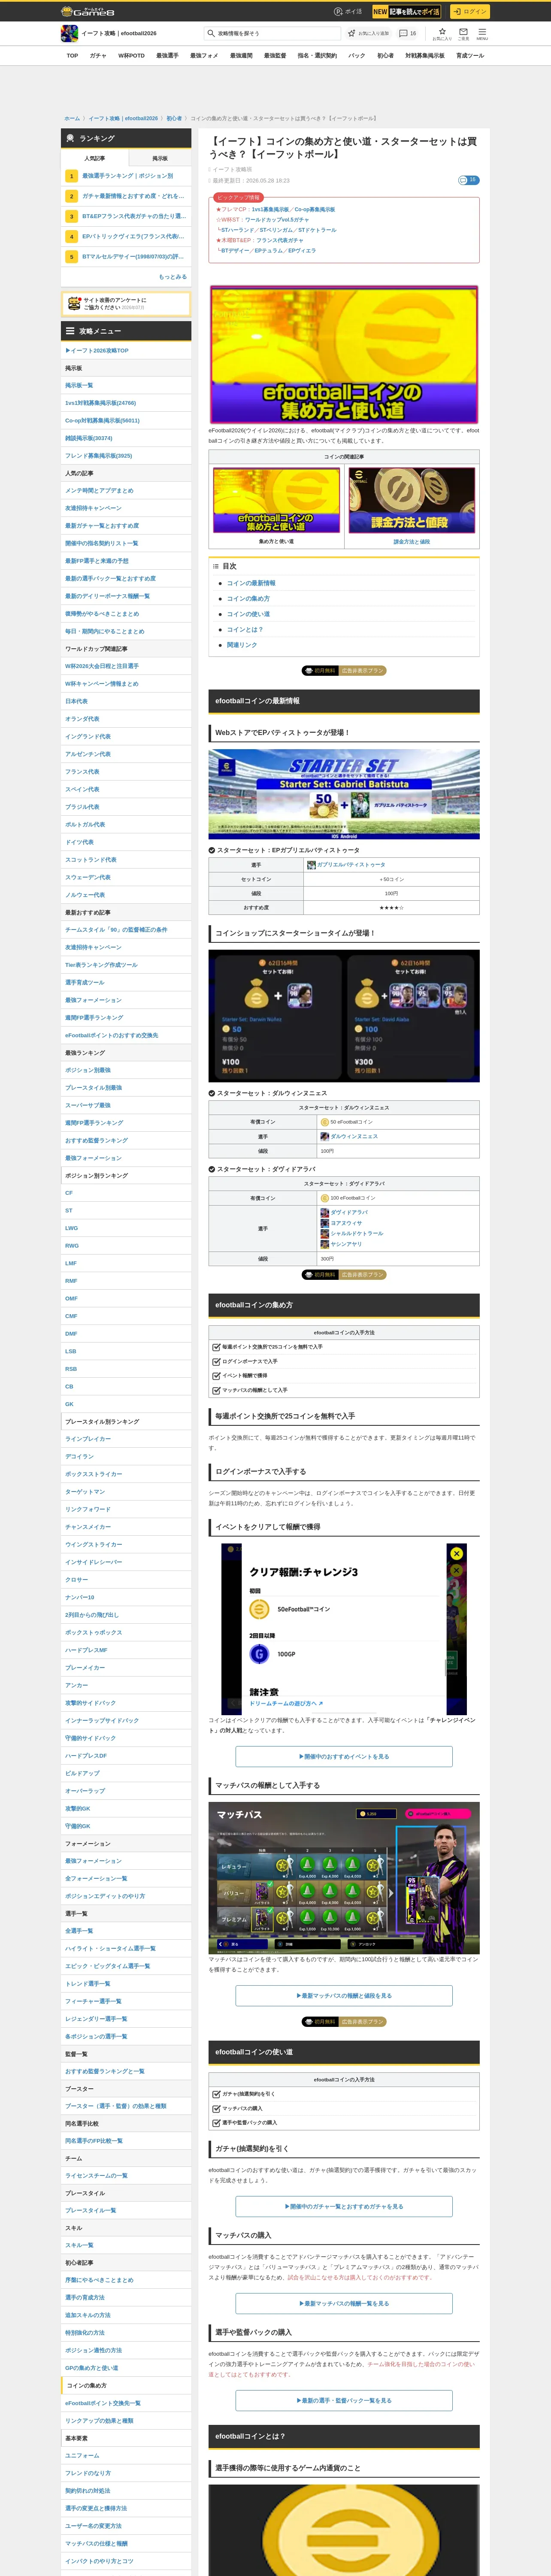
Task: Click the 最新マッチパスの報酬一覧を見る button
Action: tap(344, 2303)
